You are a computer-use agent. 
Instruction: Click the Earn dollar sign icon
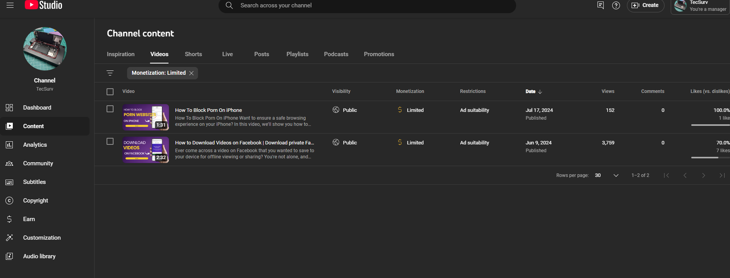pos(9,219)
